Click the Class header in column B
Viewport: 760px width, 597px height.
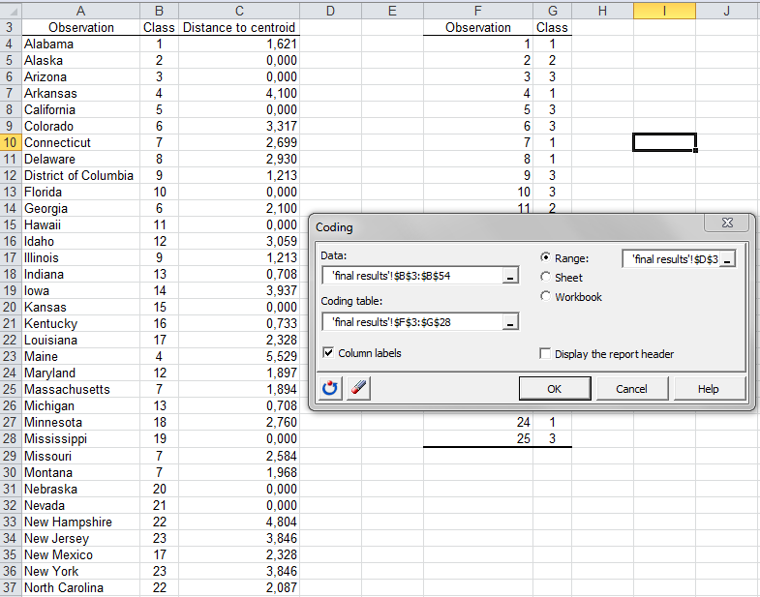tap(159, 27)
